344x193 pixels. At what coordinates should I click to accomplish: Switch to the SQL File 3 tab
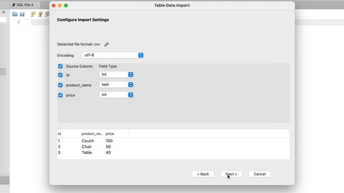[23, 5]
